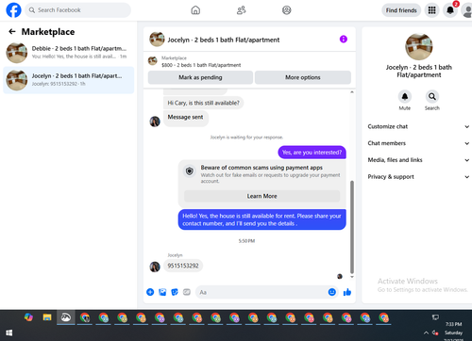Click Mark as pending button
Viewport: 472px width, 341px height.
click(200, 77)
